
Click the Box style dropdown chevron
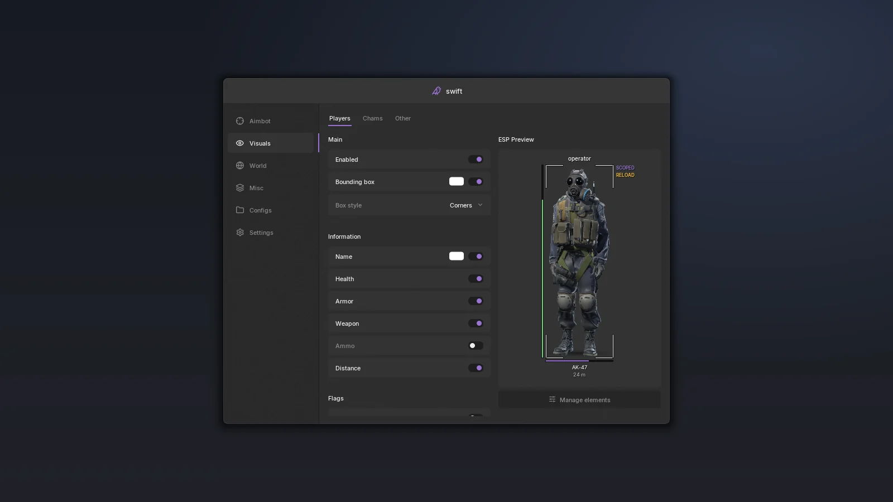[480, 205]
